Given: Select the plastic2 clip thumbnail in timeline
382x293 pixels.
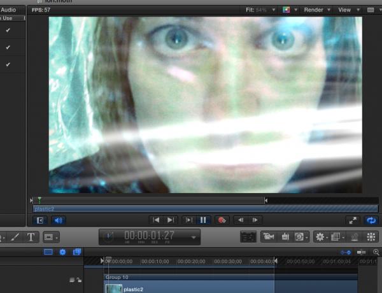Looking at the screenshot, I should tap(113, 289).
